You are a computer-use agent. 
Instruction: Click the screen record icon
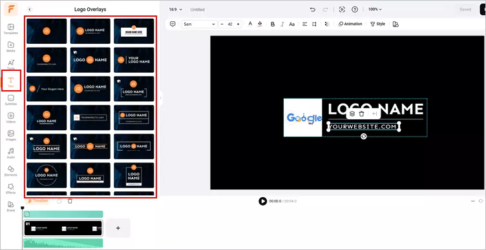342,10
